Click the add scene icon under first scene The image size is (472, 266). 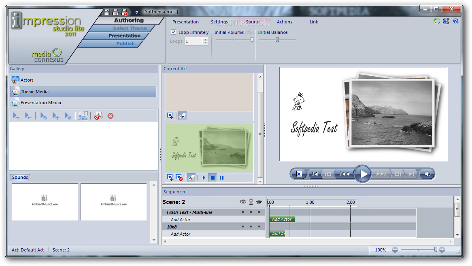point(170,115)
